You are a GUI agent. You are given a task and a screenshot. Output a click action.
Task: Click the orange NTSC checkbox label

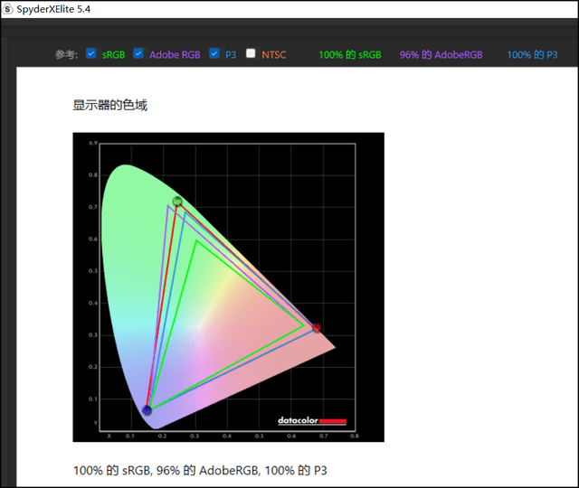pyautogui.click(x=273, y=55)
